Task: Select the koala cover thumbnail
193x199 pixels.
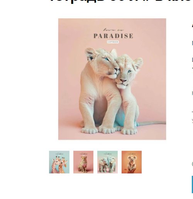Action: click(132, 162)
